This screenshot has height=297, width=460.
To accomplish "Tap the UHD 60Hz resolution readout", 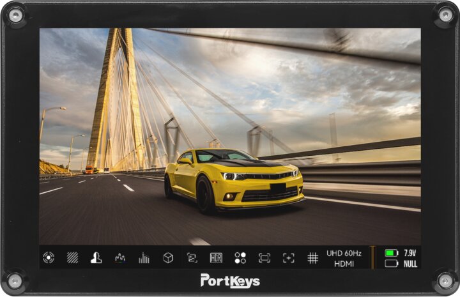I will (x=344, y=254).
